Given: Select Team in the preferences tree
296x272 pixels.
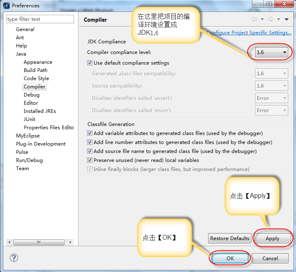Looking at the screenshot, I should (22, 169).
